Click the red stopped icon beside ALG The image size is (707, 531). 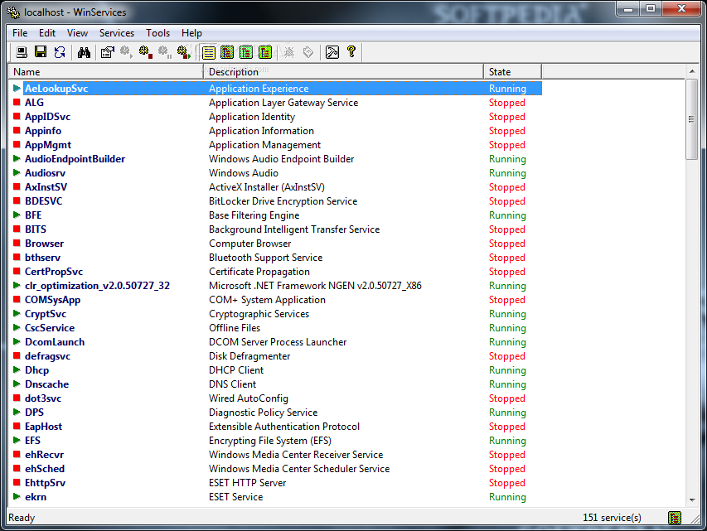point(17,103)
